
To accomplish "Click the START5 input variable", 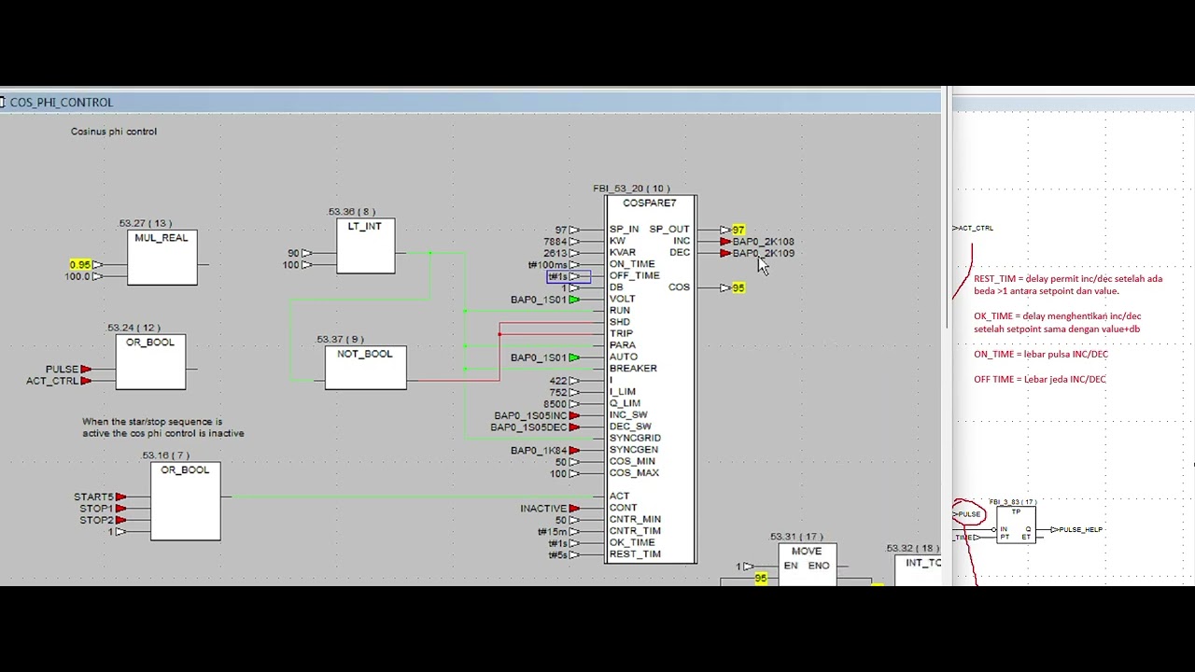I will point(93,497).
